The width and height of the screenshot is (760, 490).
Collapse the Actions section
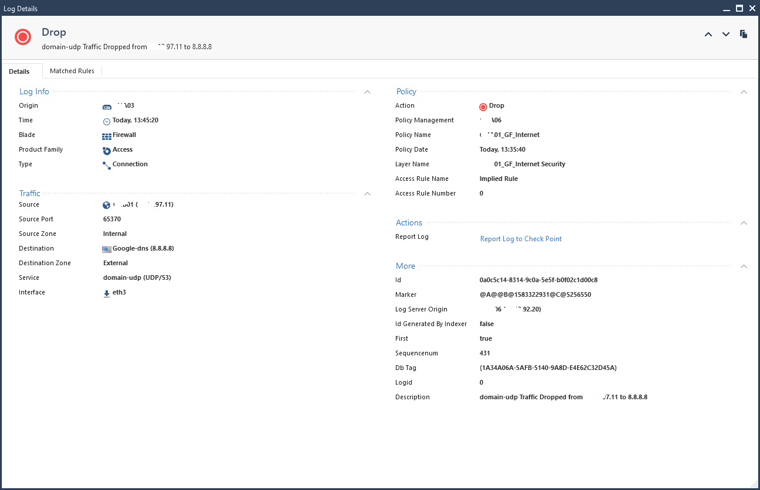(744, 223)
